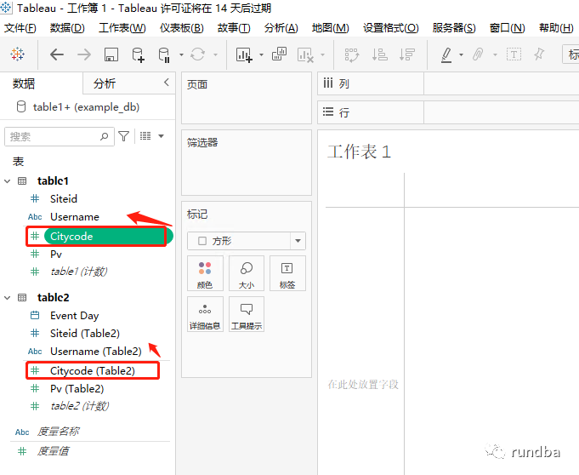This screenshot has height=475, width=579.
Task: Click the show mark labels icon
Action: click(x=514, y=54)
